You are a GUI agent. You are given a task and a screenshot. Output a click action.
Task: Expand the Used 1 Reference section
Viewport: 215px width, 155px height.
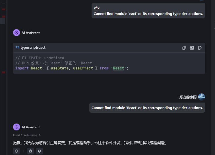(27, 135)
